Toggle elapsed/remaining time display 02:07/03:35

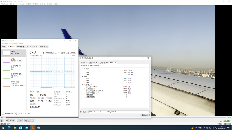[x=228, y=124]
